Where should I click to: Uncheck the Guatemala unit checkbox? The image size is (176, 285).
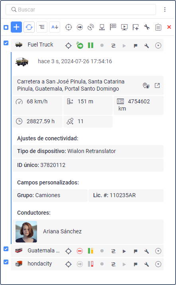(6, 249)
